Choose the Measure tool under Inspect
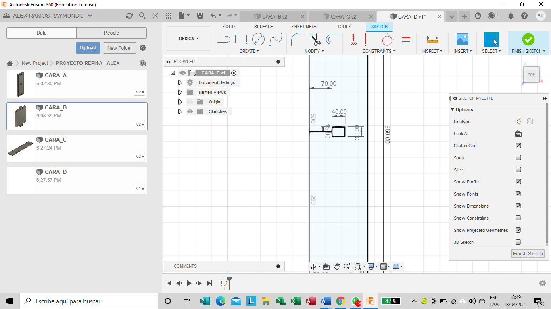 click(432, 39)
